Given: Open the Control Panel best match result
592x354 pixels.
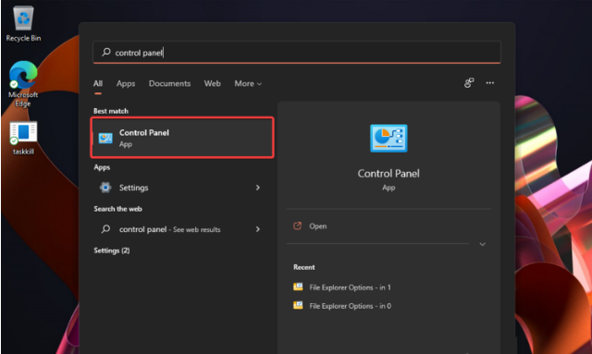Looking at the screenshot, I should (182, 138).
